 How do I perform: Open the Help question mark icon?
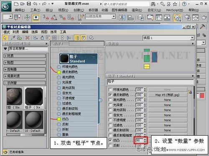tap(184, 4)
